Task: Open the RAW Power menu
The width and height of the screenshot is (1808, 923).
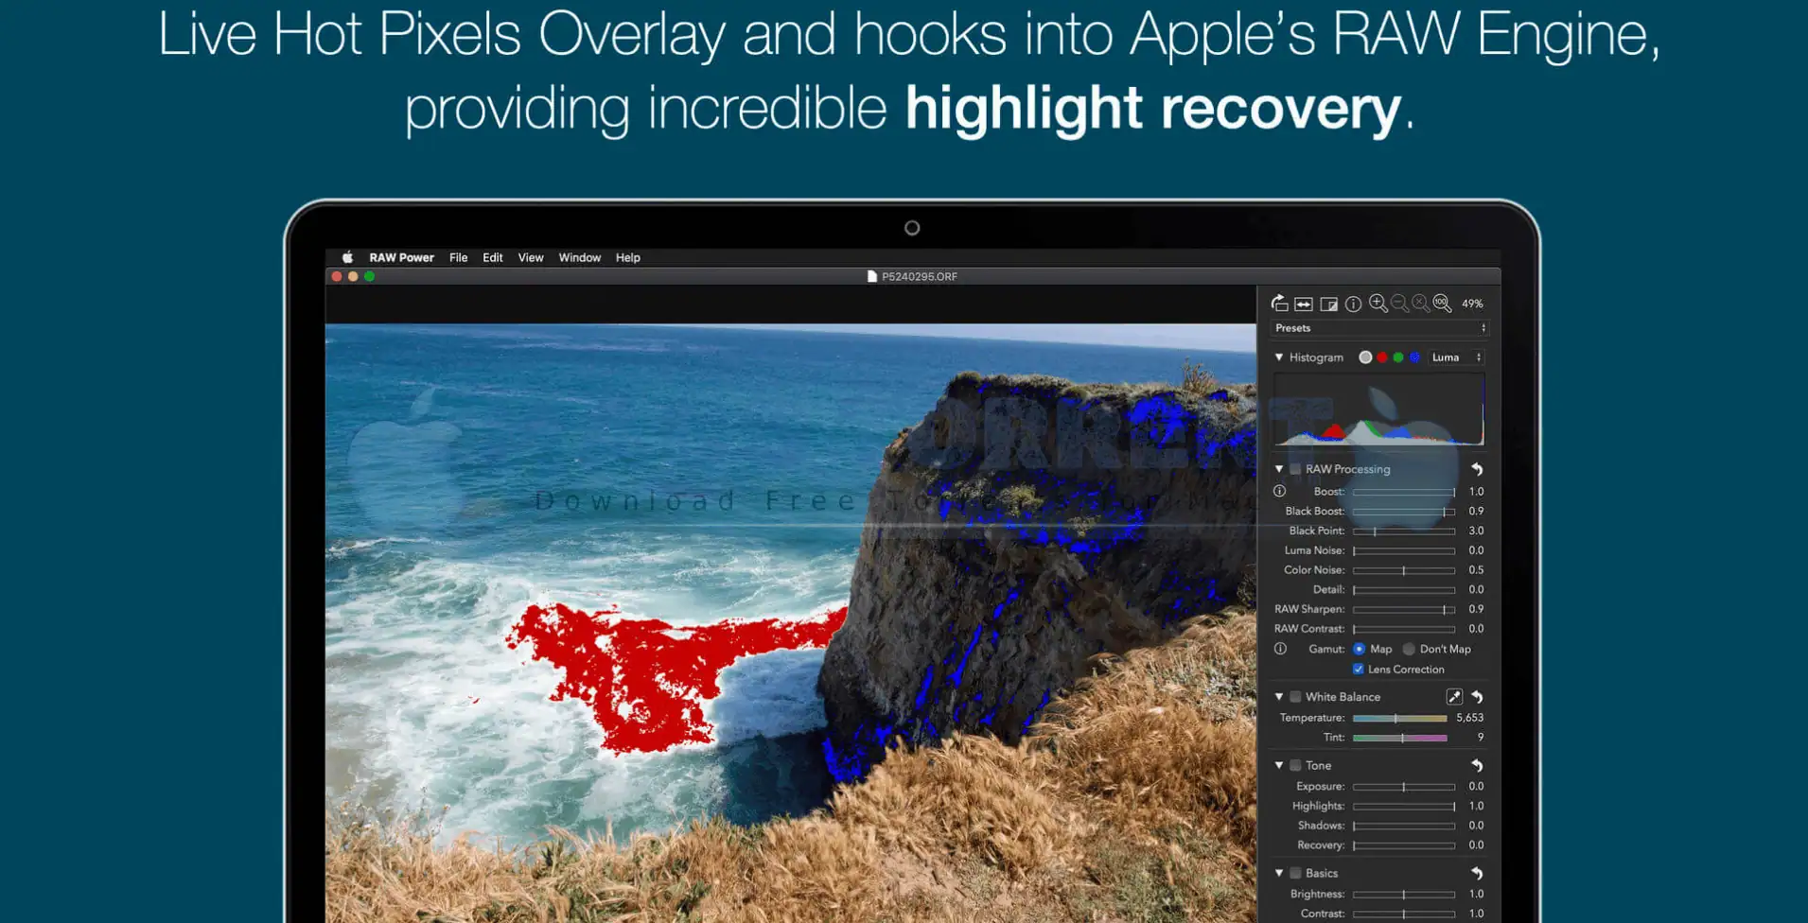Action: (401, 257)
